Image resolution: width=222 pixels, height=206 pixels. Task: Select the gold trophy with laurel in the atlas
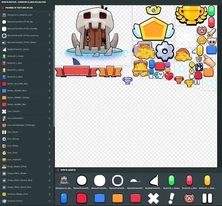[x=191, y=15]
